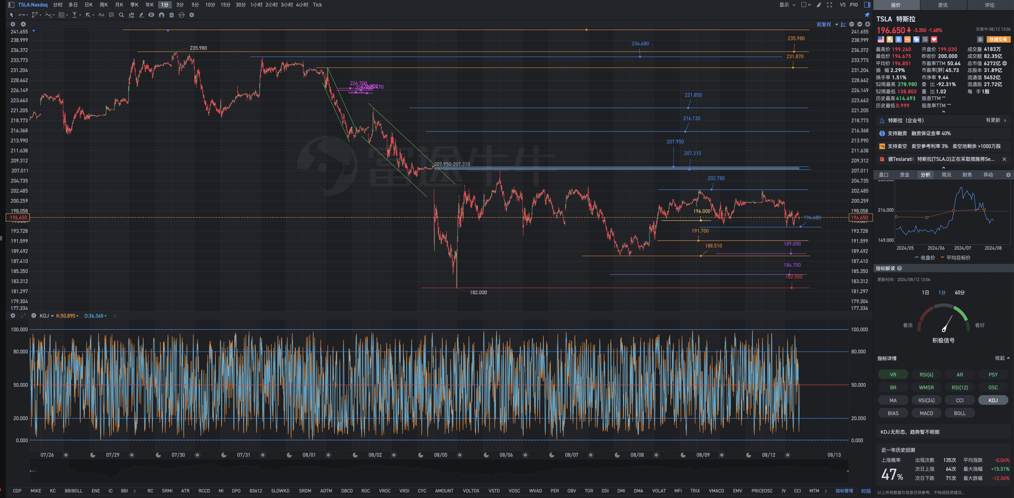Click the 快捷交易 quick trade button
The width and height of the screenshot is (1014, 498).
point(998,39)
